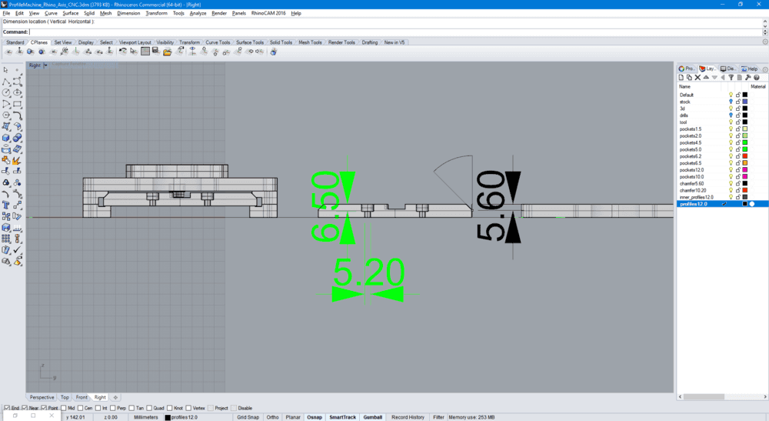Open the RhinoCAM 2016 menu
The image size is (769, 421).
tap(268, 13)
